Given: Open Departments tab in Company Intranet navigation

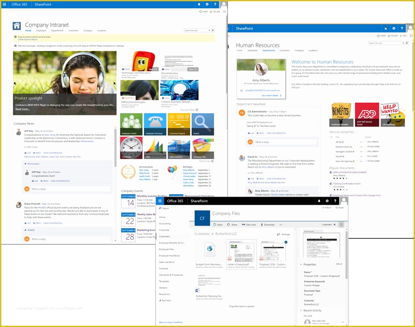Looking at the screenshot, I should 57,31.
